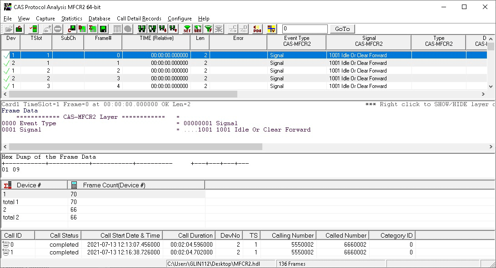Click the sigma statistics view icon
Image resolution: width=496 pixels, height=268 pixels.
pos(93,29)
